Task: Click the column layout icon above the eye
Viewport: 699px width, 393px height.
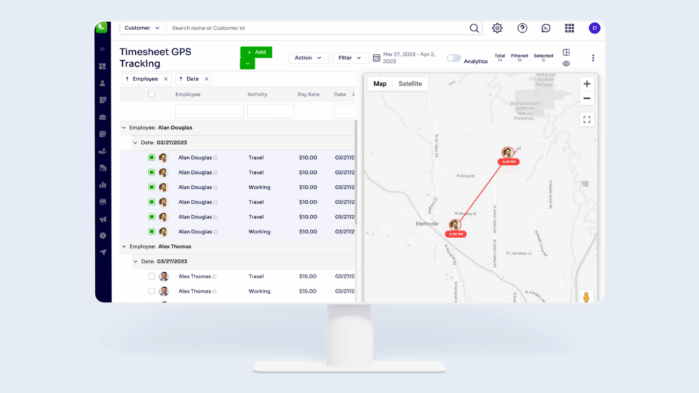Action: [567, 53]
